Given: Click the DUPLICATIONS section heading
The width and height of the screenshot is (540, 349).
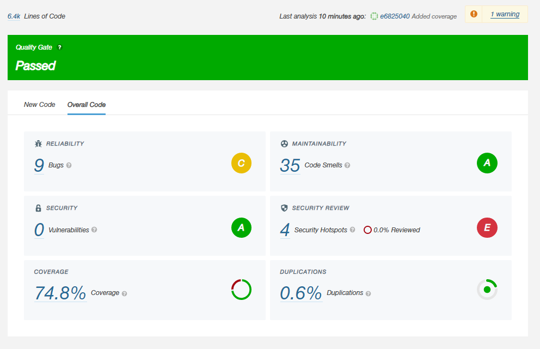Looking at the screenshot, I should 303,272.
